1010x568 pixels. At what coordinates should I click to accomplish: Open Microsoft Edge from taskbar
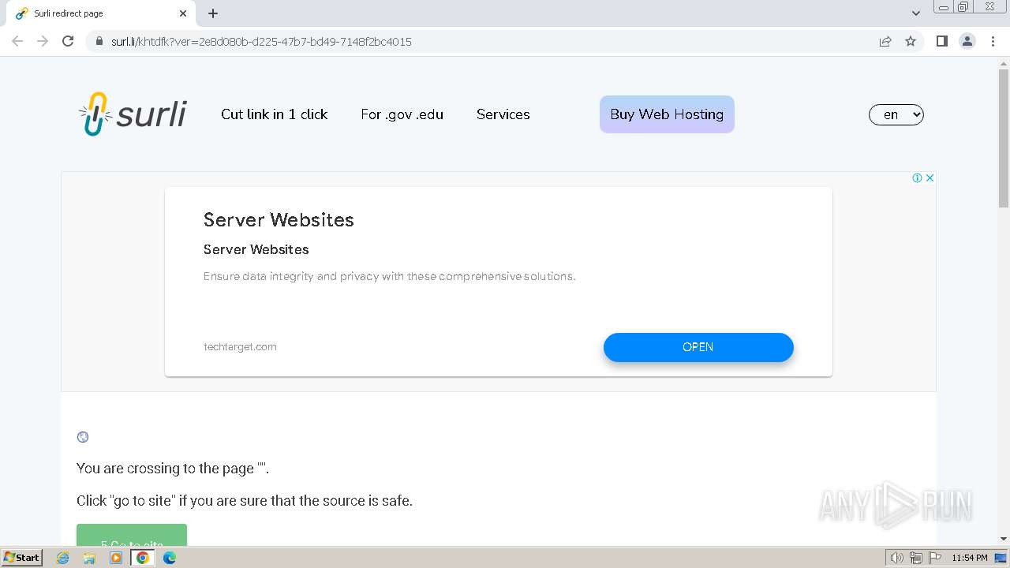(169, 558)
